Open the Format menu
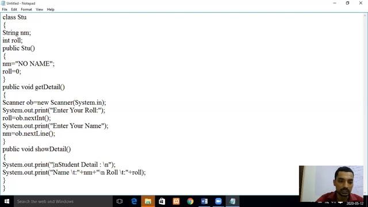The width and height of the screenshot is (368, 207). click(x=26, y=9)
